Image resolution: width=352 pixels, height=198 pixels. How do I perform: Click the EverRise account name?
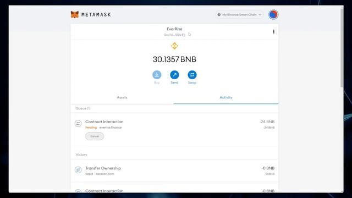coord(174,29)
